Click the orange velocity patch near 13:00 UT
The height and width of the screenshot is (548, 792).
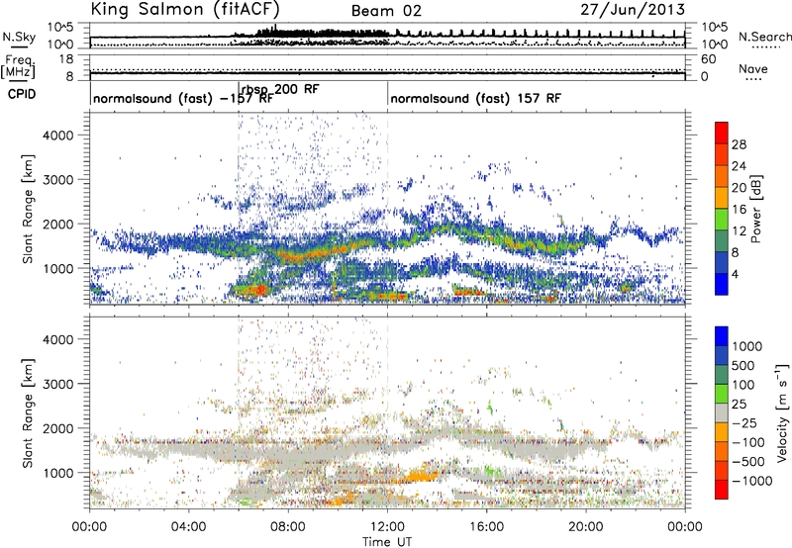tap(421, 476)
